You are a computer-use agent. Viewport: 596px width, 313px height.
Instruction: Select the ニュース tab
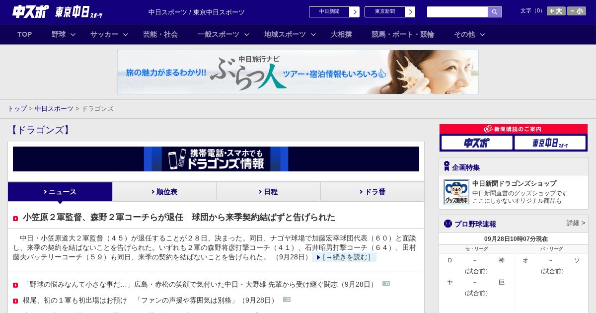tap(60, 192)
